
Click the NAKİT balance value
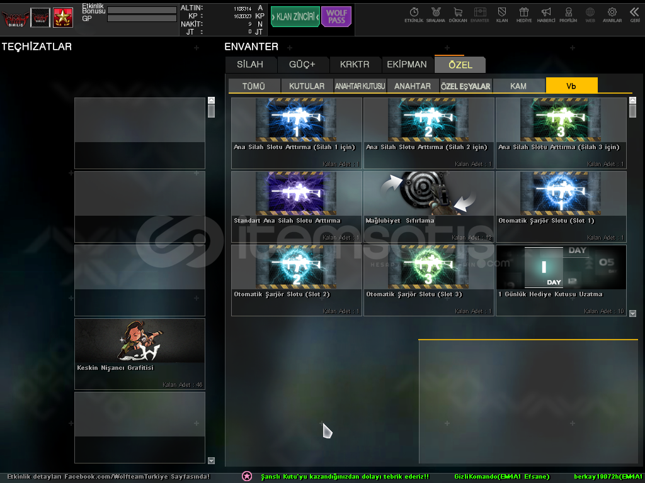point(249,25)
